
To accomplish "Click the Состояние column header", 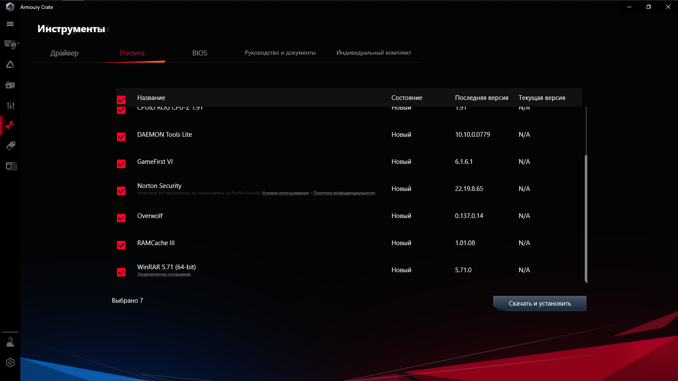I will tap(407, 98).
